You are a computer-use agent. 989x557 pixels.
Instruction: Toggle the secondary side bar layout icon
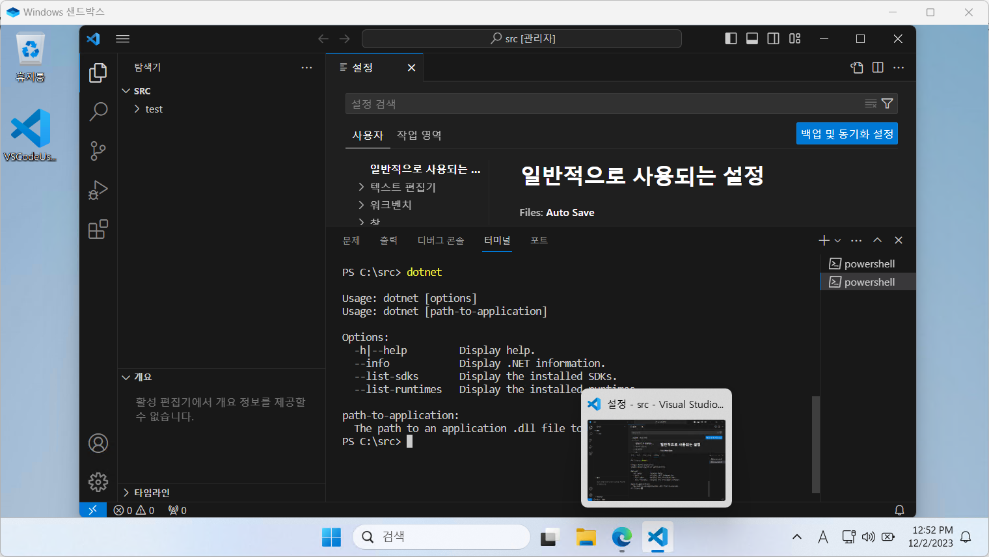tap(773, 38)
